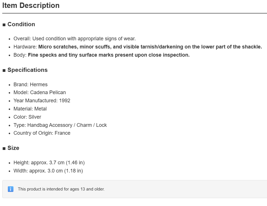Image resolution: width=267 pixels, height=206 pixels.
Task: Click the Country of Origin: France line
Action: [42, 133]
